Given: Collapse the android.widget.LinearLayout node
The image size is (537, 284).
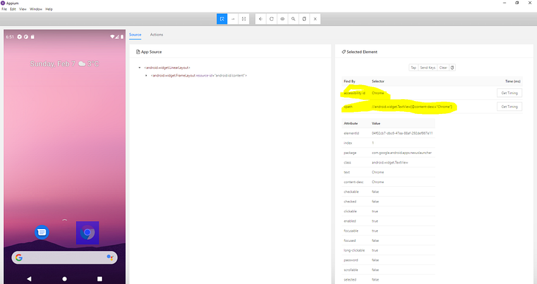Looking at the screenshot, I should tap(140, 68).
